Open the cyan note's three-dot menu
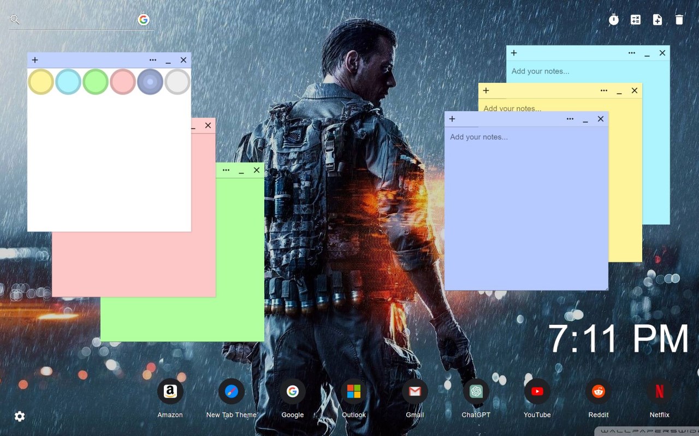 coord(632,53)
